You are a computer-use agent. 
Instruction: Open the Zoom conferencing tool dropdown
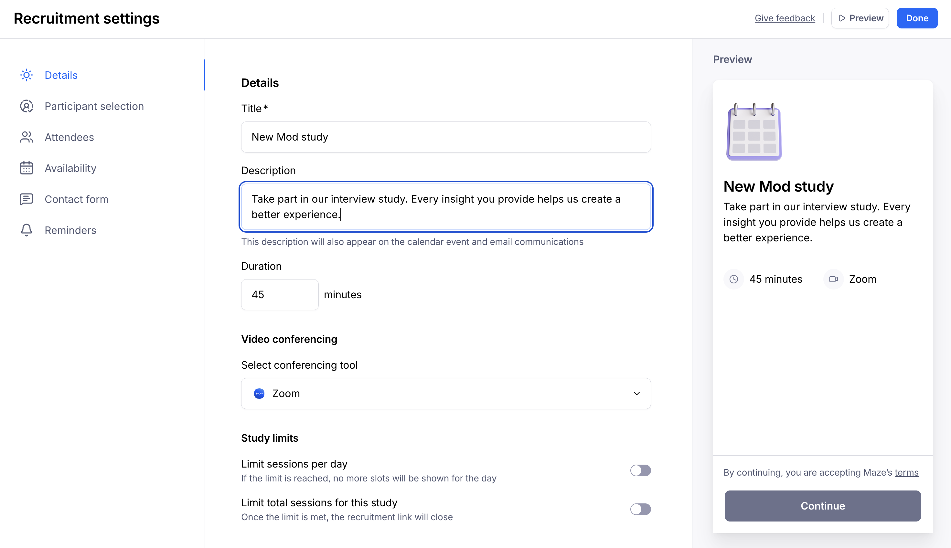[x=445, y=394]
